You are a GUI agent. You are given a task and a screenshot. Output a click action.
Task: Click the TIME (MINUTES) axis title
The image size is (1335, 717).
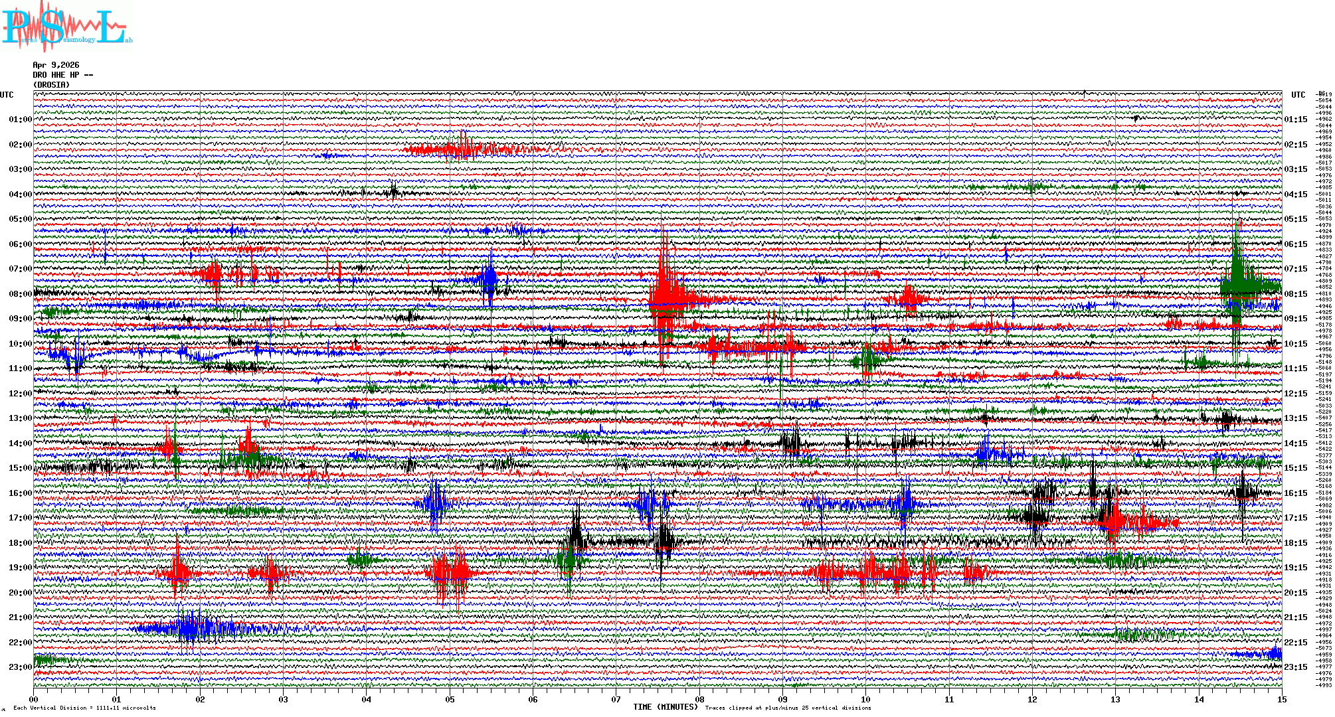pyautogui.click(x=666, y=707)
